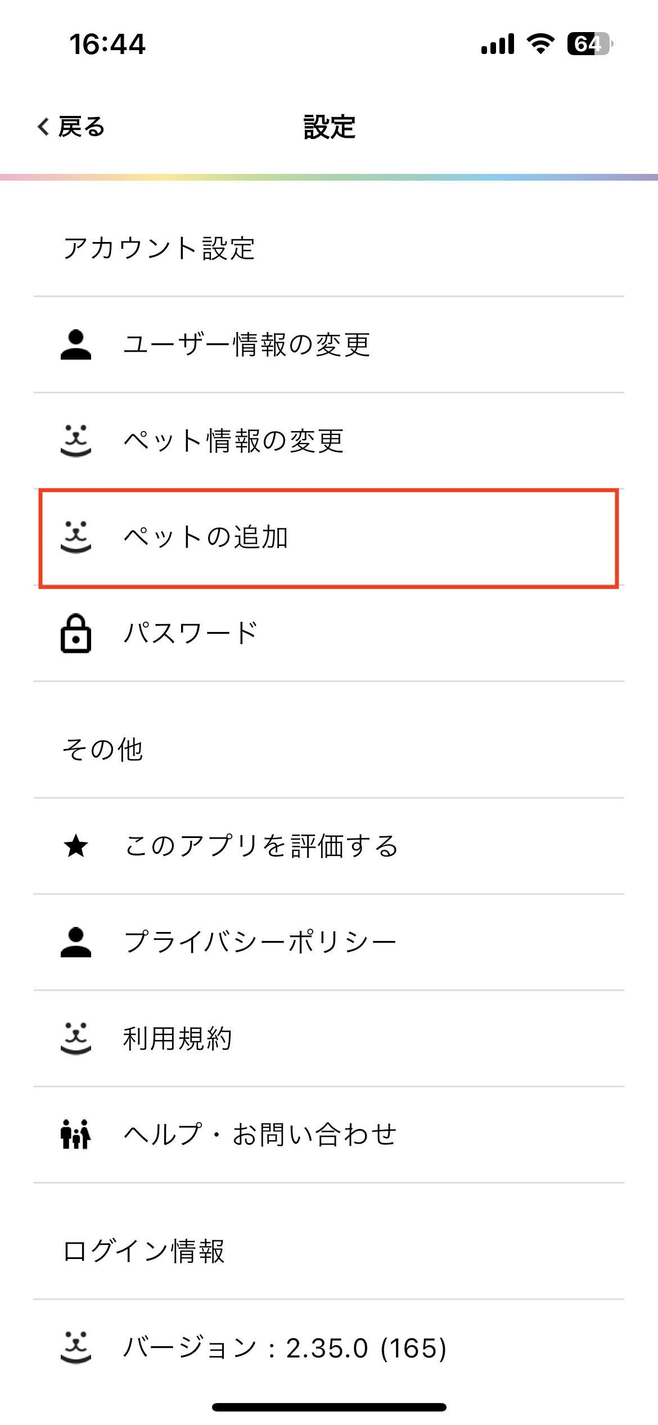The width and height of the screenshot is (658, 1425).
Task: Tap the back chevron arrow
Action: pyautogui.click(x=43, y=127)
